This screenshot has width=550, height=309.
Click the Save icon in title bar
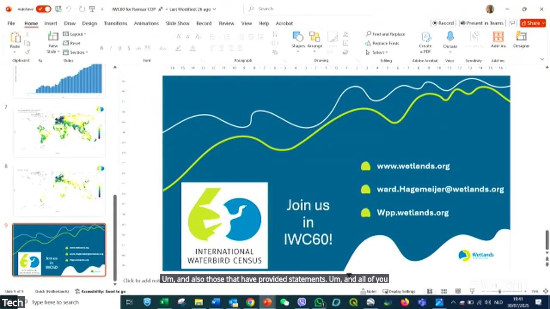pos(58,9)
